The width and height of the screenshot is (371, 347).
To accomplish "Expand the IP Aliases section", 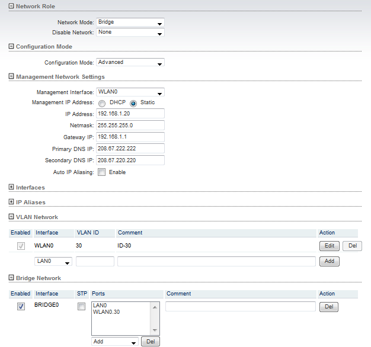I will pyautogui.click(x=11, y=202).
